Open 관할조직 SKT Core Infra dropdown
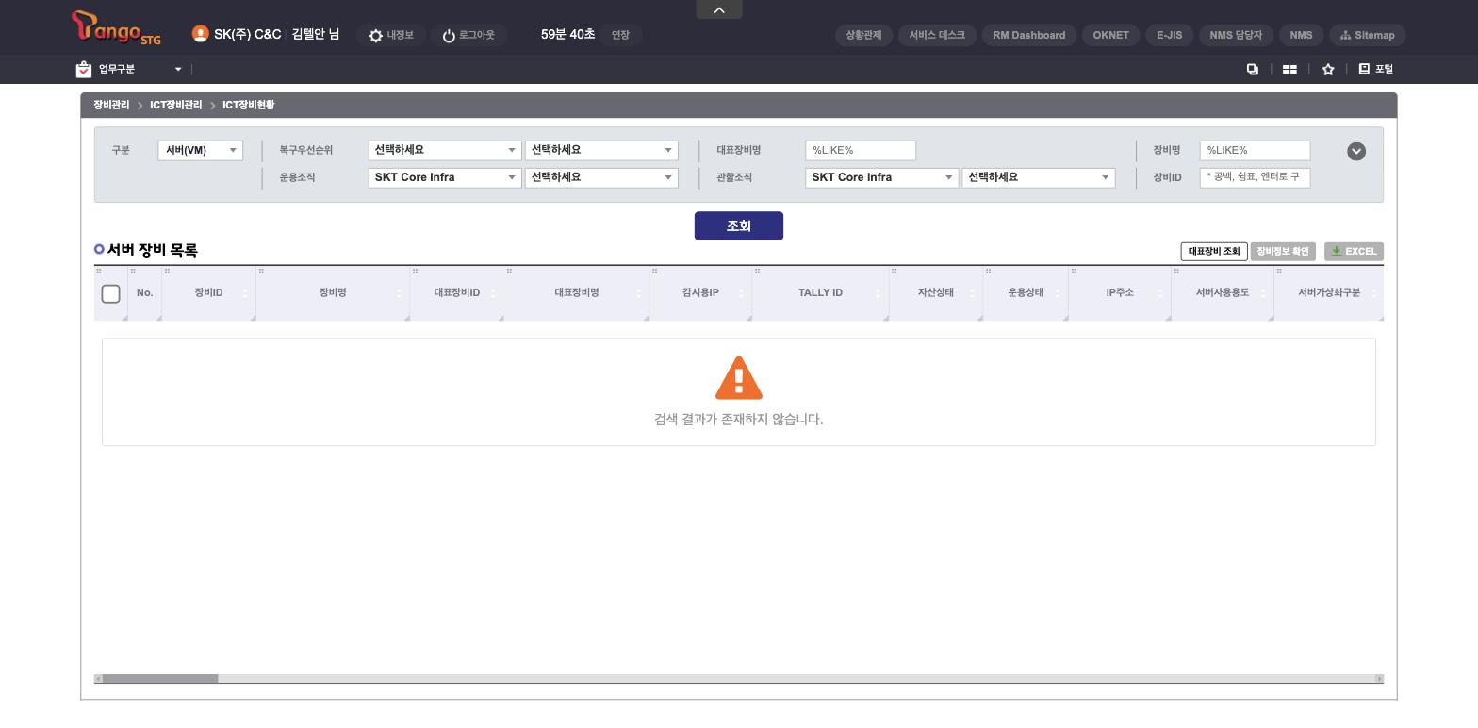Screen dimensions: 1478x728 881,177
